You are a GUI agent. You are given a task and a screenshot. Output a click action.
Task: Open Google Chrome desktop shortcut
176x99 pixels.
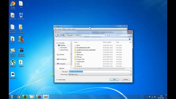tap(13, 5)
